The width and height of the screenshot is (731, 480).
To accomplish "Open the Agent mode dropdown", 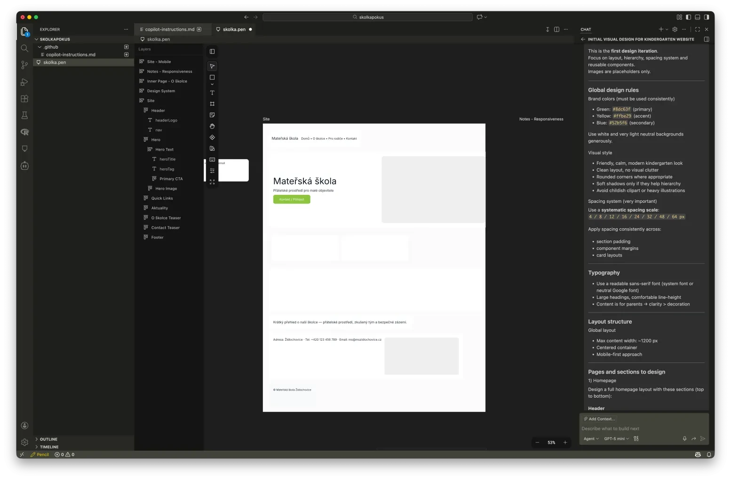I will coord(591,439).
